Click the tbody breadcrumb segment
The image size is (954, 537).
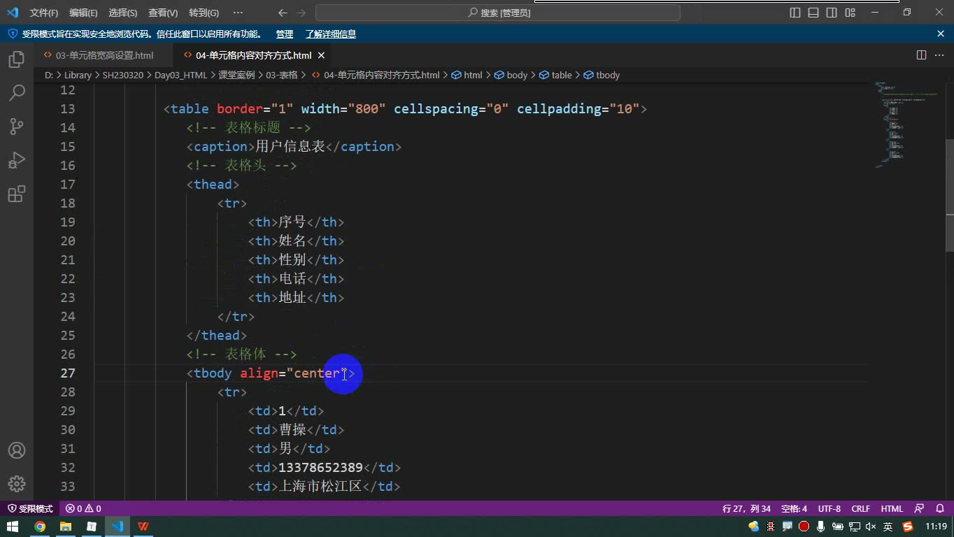coord(601,75)
